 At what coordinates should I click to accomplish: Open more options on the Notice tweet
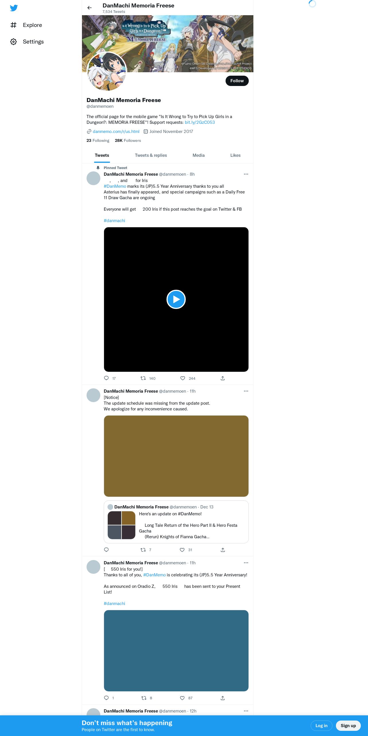click(x=246, y=391)
